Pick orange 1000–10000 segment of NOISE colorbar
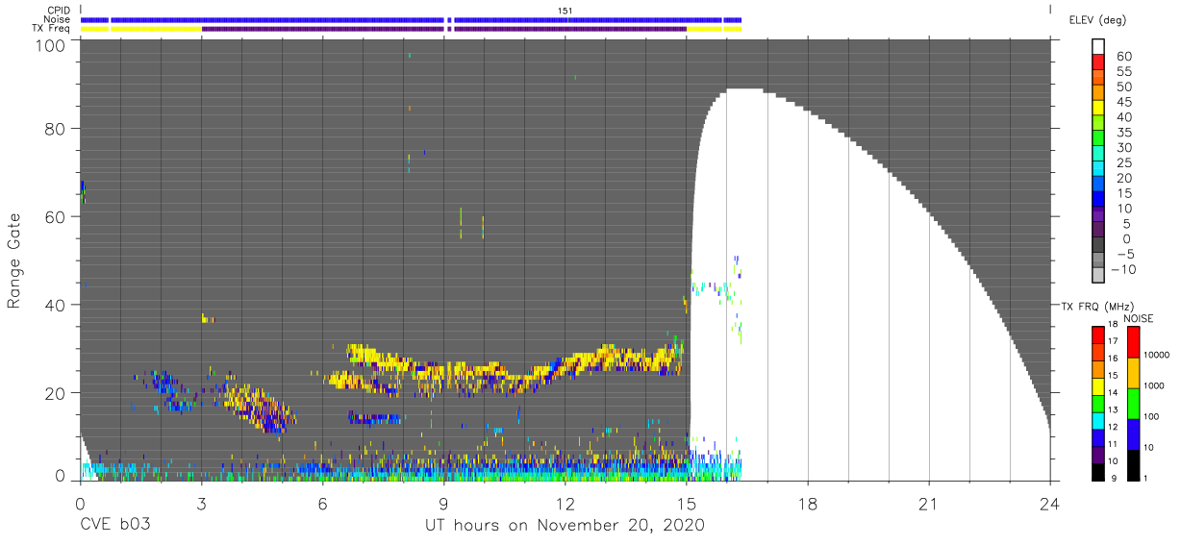Screen dimensions: 1181x545 tap(1133, 373)
